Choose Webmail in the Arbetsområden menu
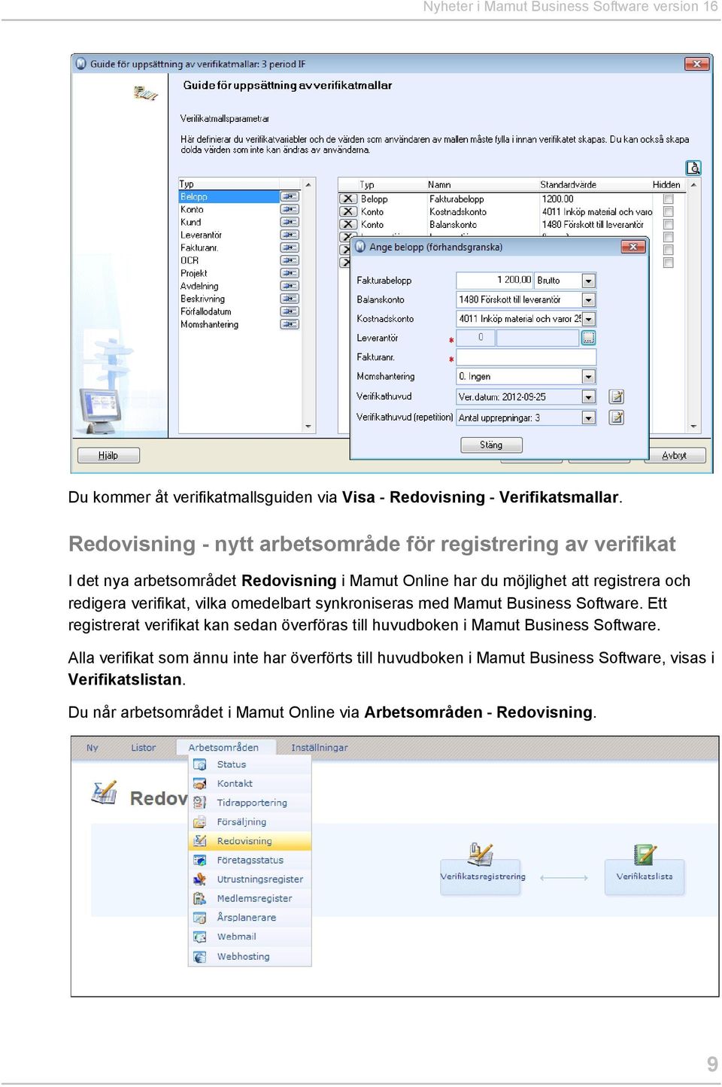The height and width of the screenshot is (1087, 722). click(250, 937)
